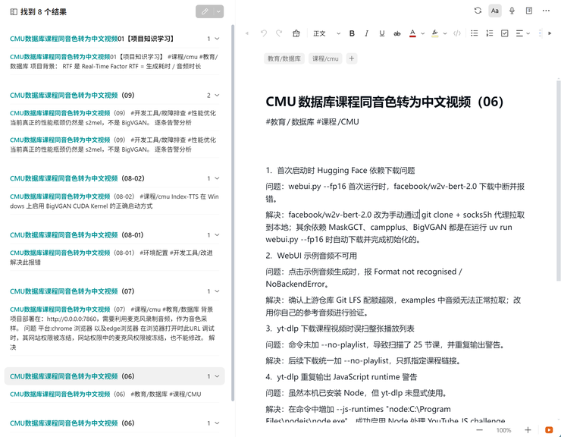Click the sync/refresh icon at top right
The width and height of the screenshot is (561, 437).
(x=478, y=11)
